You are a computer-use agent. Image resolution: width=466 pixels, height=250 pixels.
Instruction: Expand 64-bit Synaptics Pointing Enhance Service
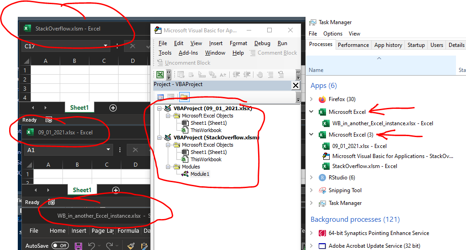(311, 233)
